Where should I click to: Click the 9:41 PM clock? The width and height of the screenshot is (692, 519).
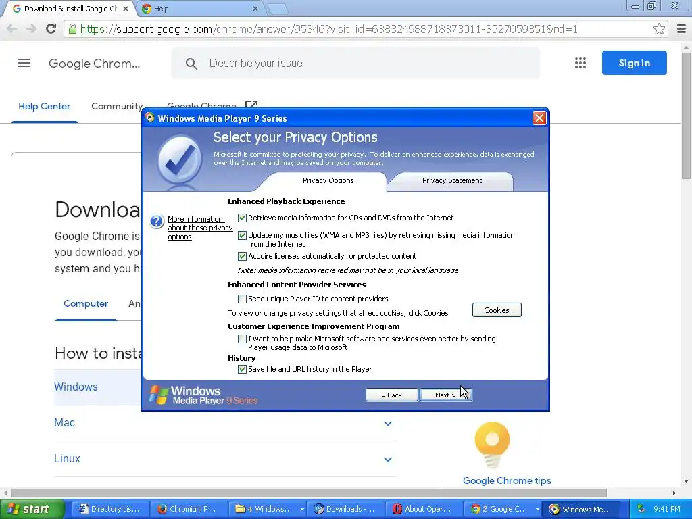click(667, 509)
